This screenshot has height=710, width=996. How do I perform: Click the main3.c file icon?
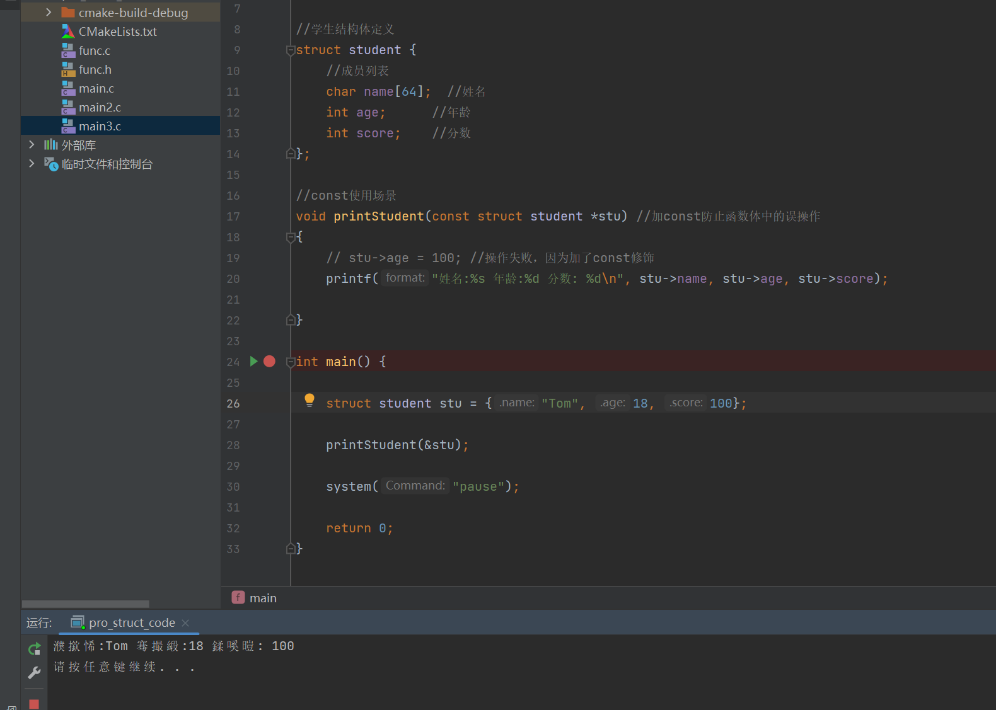tap(68, 126)
